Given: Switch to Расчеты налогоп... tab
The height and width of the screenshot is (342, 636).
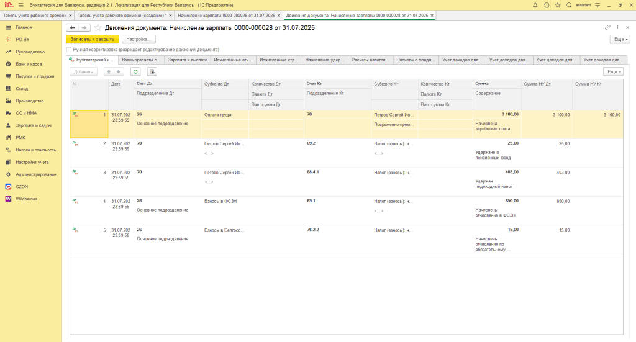Looking at the screenshot, I should (x=370, y=60).
